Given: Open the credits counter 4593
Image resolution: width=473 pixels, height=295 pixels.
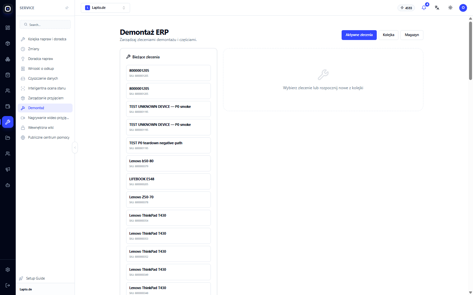Looking at the screenshot, I should (406, 8).
